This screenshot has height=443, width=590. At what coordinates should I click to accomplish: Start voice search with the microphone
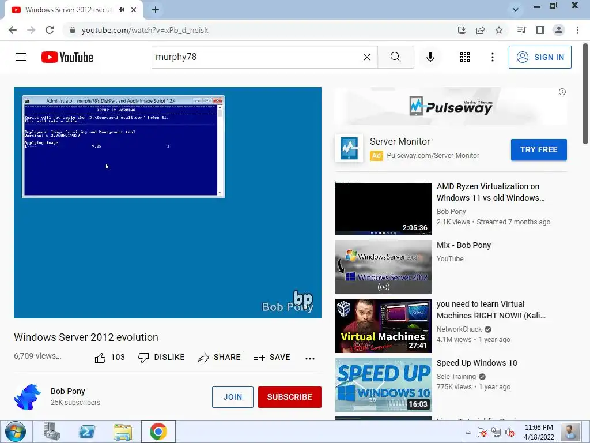(430, 57)
